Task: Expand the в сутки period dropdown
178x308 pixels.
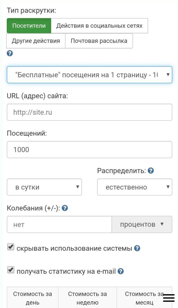Action: pos(44,187)
